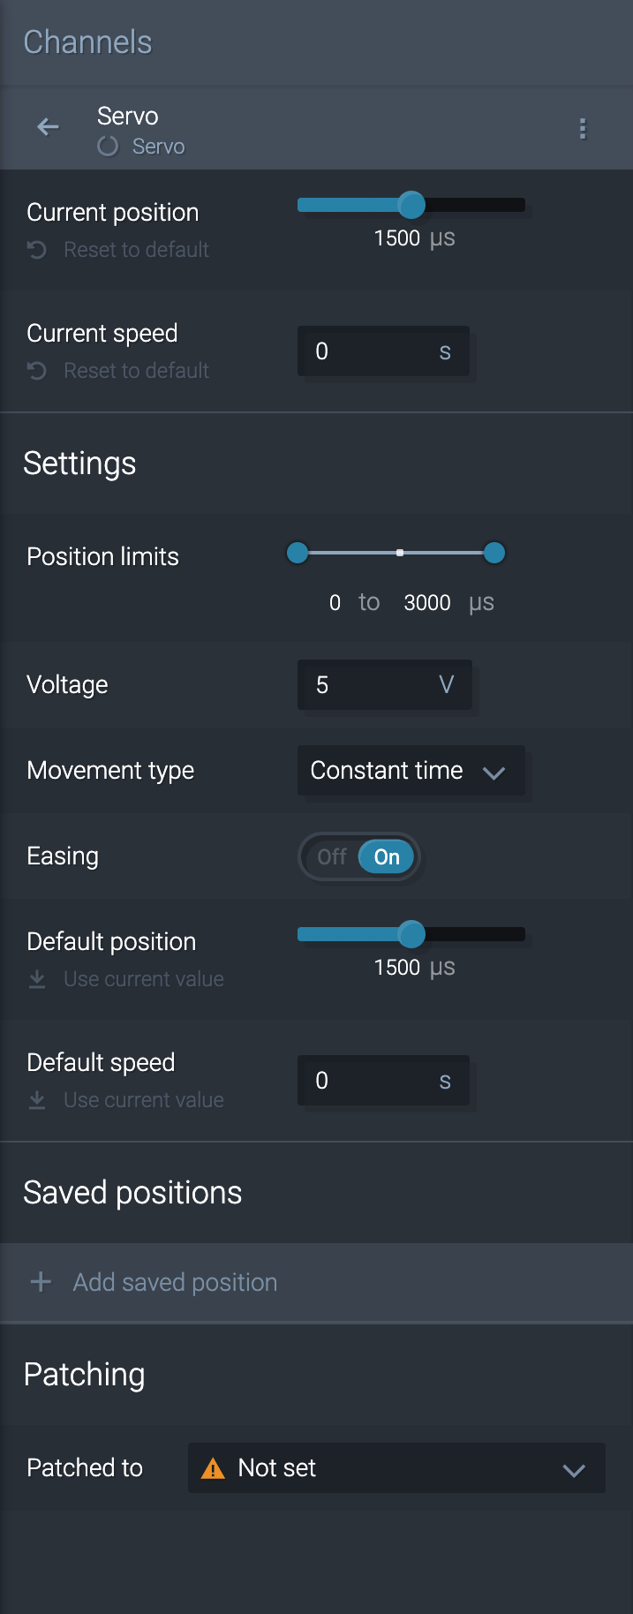Click the Current position slider handle
Image resolution: width=633 pixels, height=1614 pixels.
click(x=411, y=205)
